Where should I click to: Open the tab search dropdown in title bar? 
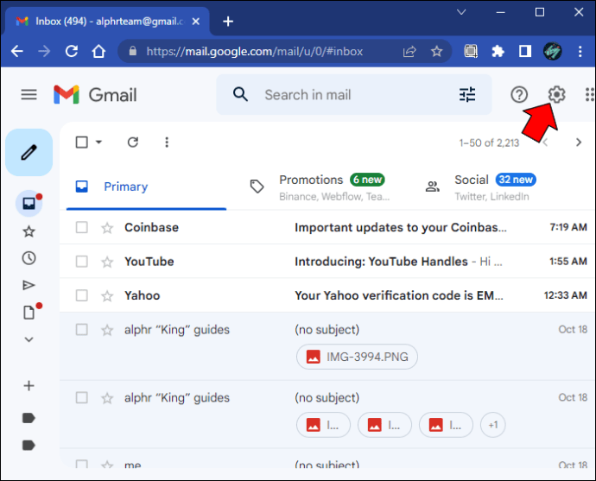point(461,12)
